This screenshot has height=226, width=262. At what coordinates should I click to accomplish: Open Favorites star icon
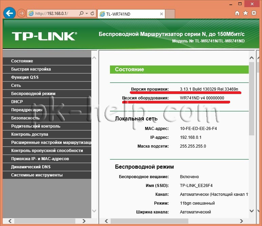click(245, 13)
